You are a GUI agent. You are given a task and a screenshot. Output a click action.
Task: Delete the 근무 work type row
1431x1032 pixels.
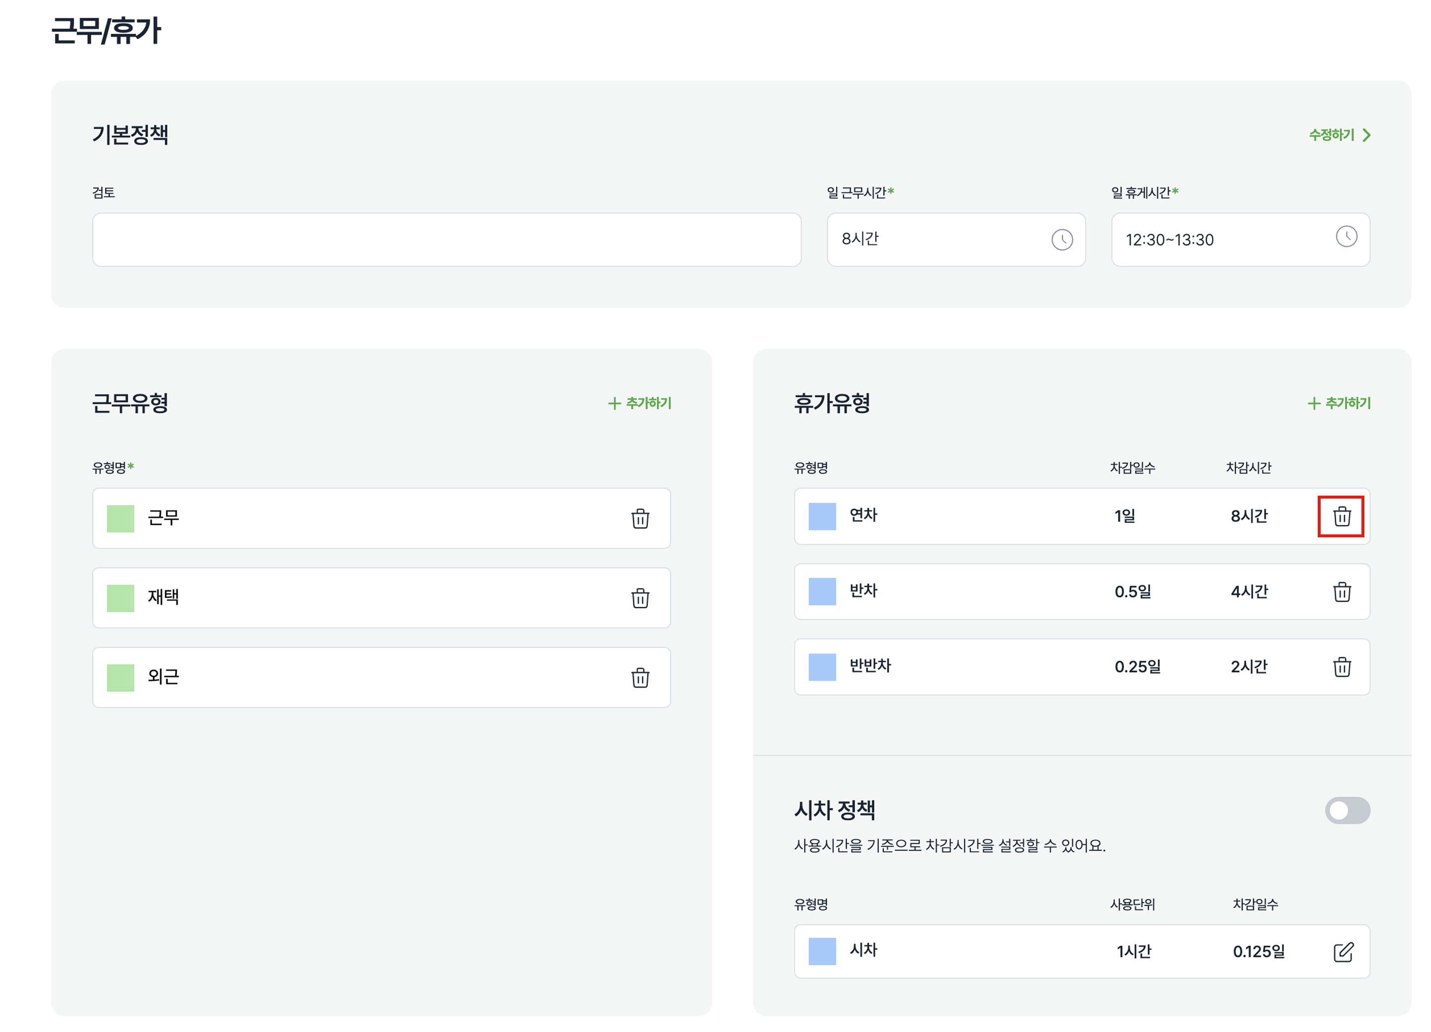click(640, 518)
